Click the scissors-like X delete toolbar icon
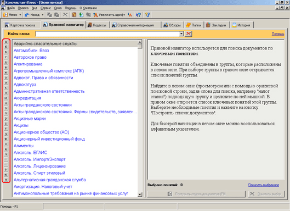The image size is (290, 211). pos(65,15)
